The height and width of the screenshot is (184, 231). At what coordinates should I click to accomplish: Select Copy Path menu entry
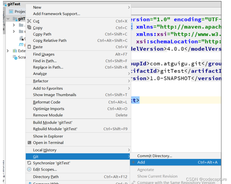78,34
